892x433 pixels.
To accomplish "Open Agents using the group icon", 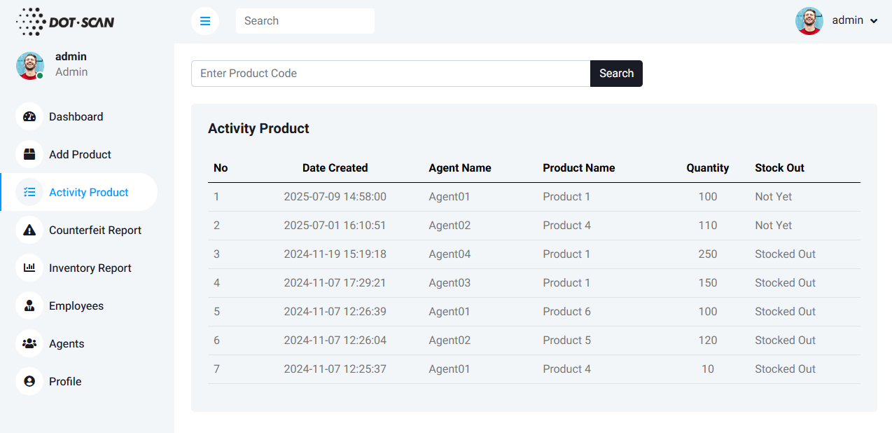I will tap(29, 343).
